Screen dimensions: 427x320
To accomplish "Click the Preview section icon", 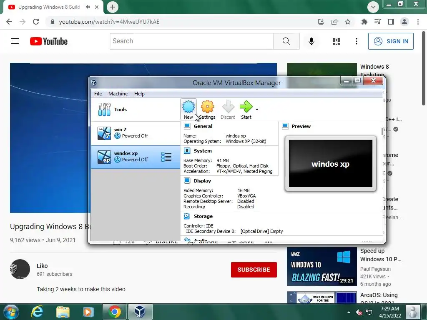I will (285, 126).
